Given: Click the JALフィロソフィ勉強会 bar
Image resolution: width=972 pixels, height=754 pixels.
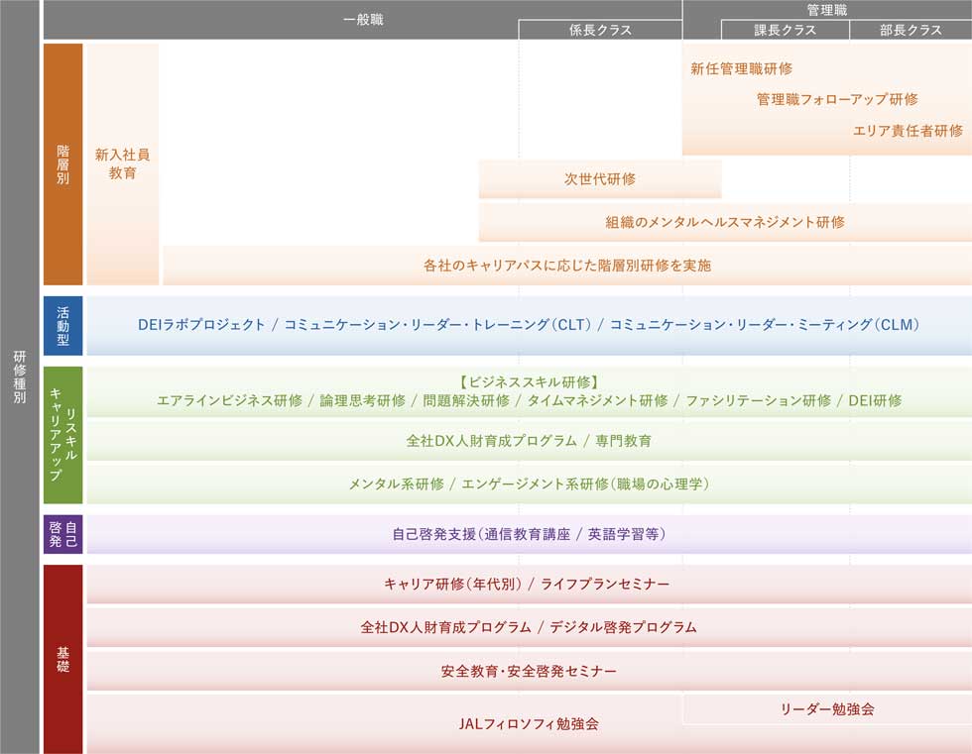Looking at the screenshot, I should click(529, 723).
